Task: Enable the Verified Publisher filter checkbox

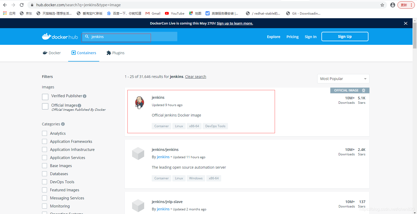Action: point(45,97)
